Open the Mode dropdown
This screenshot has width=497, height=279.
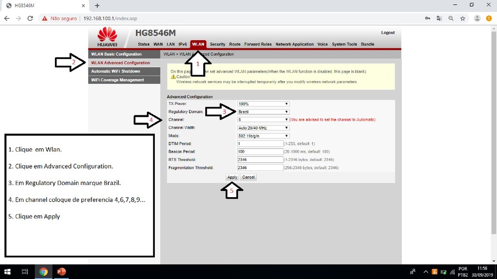click(x=263, y=136)
